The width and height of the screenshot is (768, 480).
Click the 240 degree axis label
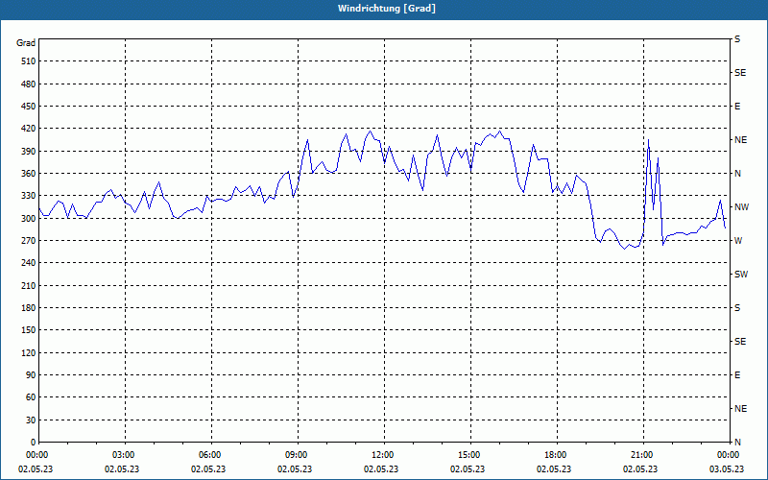[29, 262]
